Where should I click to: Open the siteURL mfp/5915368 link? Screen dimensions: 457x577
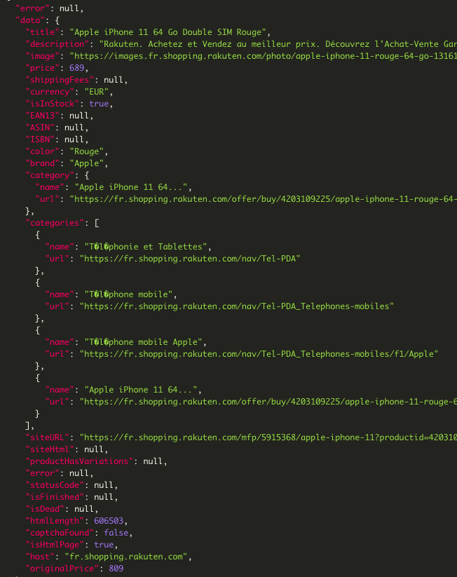click(268, 437)
